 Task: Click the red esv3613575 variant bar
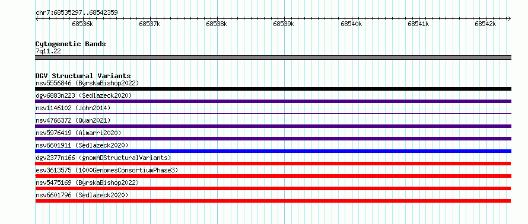click(273, 176)
